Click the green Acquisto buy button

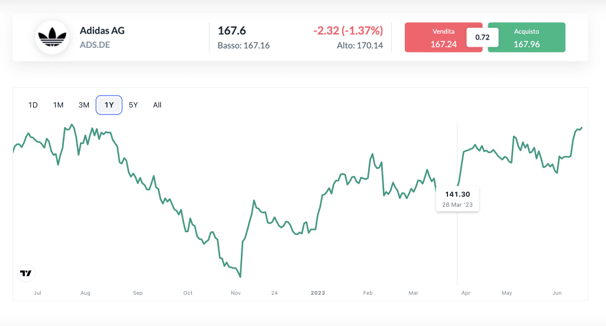coord(526,37)
